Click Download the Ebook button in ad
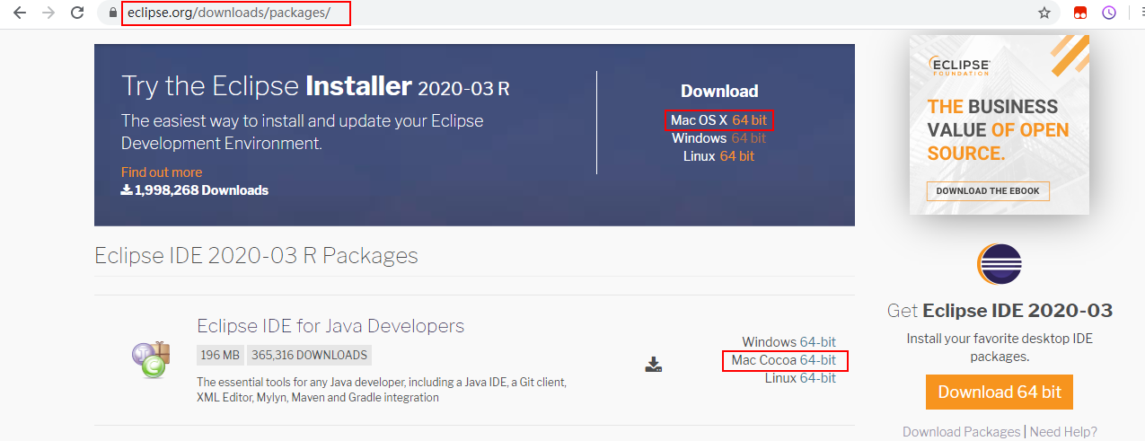 pos(988,191)
